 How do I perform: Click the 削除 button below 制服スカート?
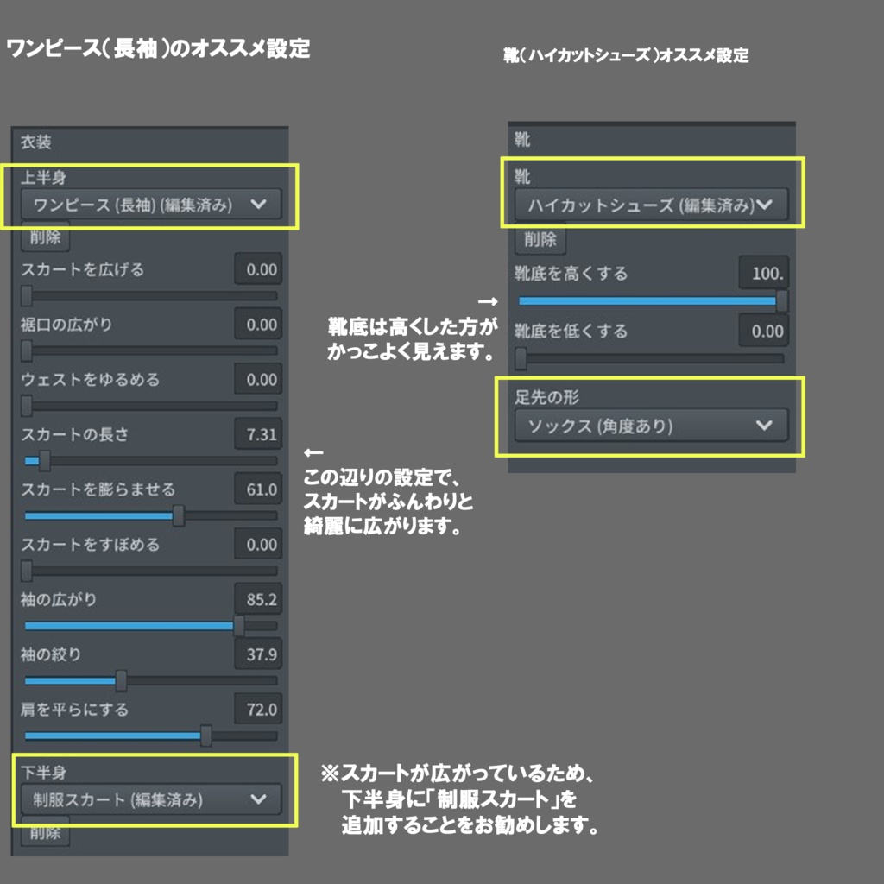(44, 833)
